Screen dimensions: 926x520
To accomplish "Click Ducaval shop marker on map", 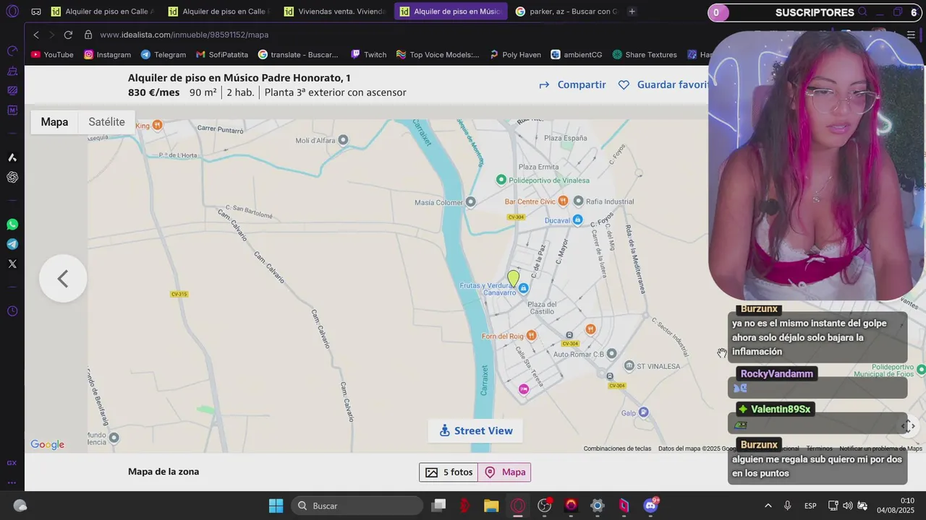I will [577, 220].
